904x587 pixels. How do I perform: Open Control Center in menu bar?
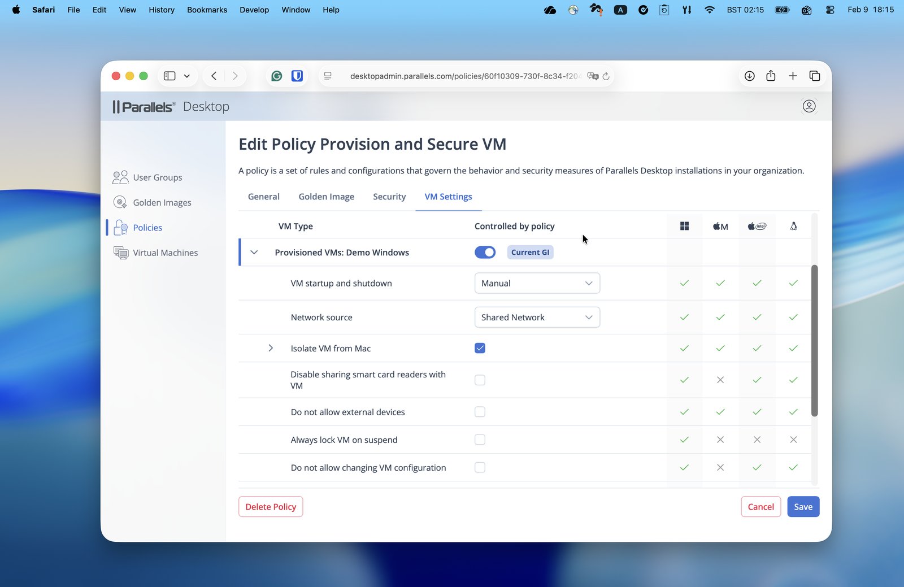pyautogui.click(x=830, y=10)
